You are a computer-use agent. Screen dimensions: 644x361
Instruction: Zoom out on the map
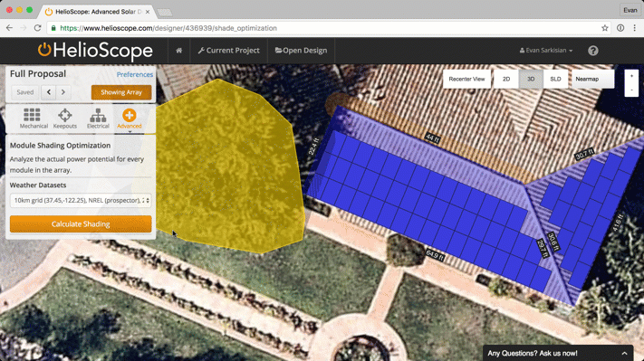tap(631, 90)
